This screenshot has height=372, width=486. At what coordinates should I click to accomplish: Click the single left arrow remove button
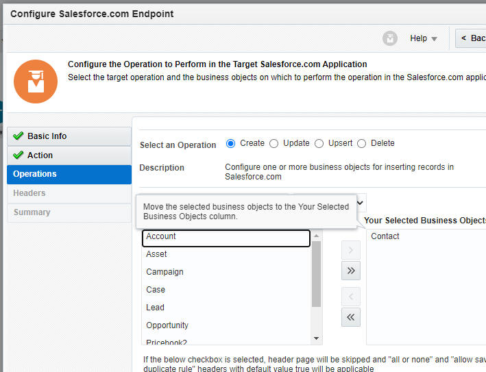[x=351, y=297]
